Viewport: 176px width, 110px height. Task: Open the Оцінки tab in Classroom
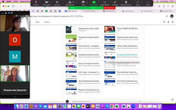[47, 22]
